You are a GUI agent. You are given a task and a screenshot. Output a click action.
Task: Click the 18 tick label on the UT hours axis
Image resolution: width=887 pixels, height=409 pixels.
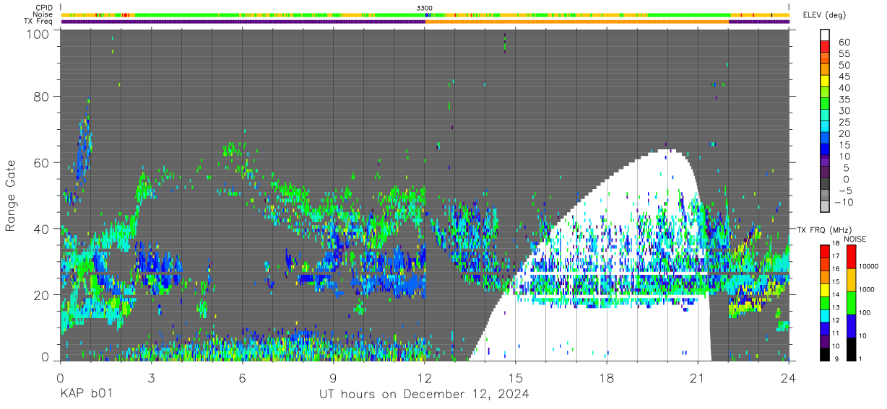pos(607,377)
